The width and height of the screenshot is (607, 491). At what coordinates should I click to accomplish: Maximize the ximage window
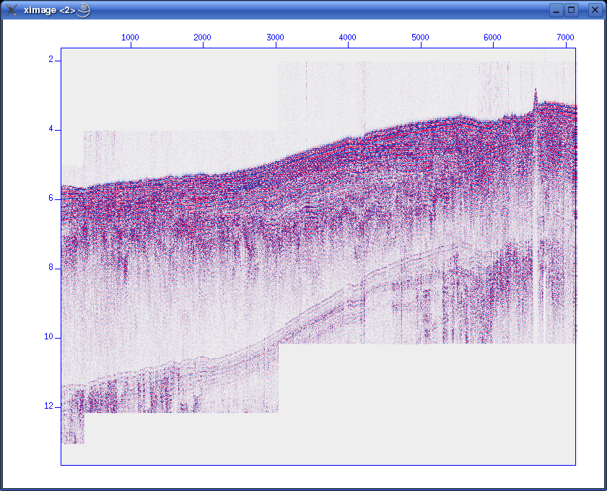[572, 10]
